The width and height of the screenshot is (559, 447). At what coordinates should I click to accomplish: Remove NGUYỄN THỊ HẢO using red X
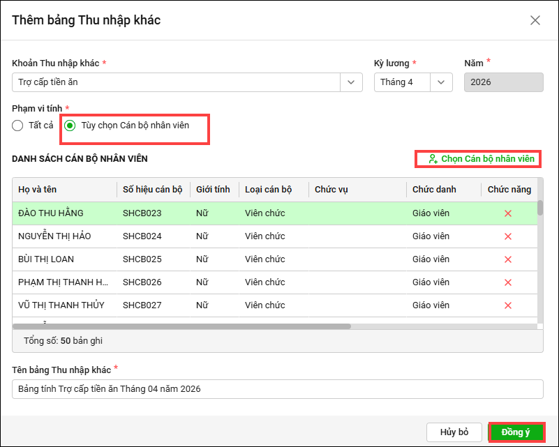[x=508, y=236]
